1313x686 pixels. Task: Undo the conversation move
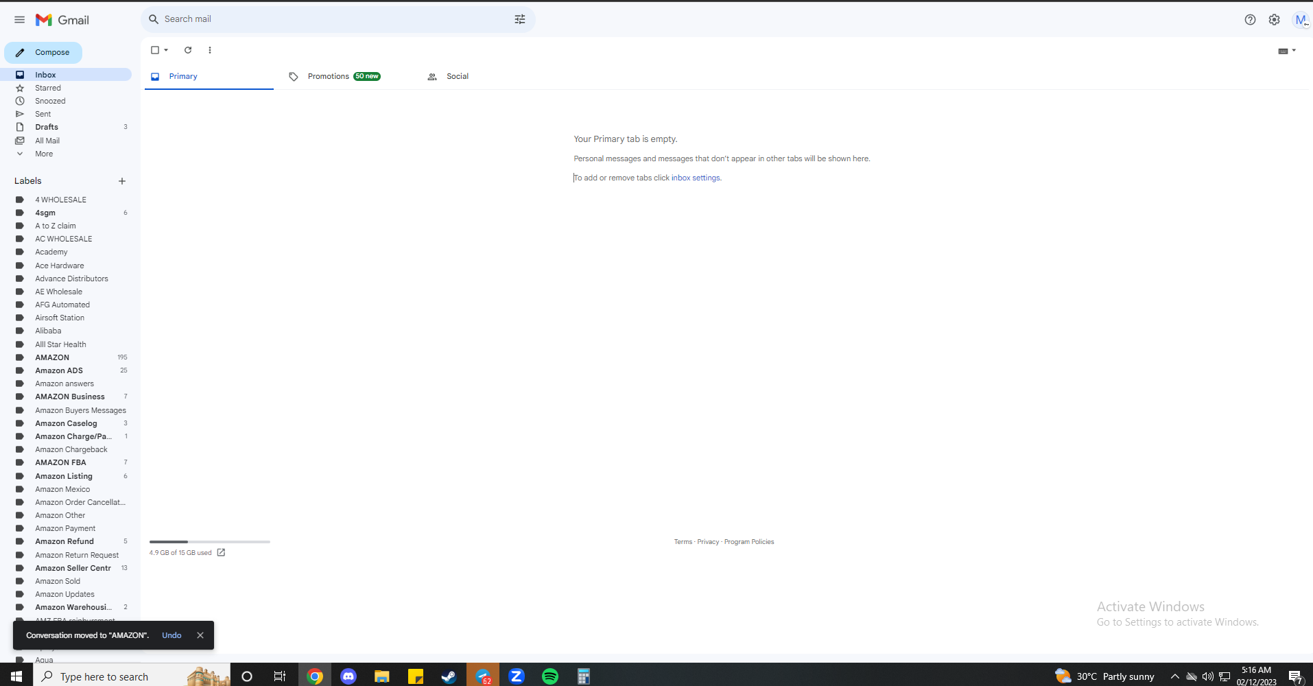[x=171, y=635]
